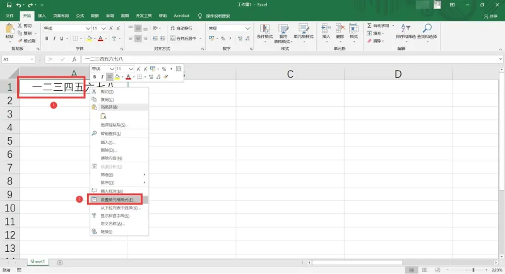Click the Share (共享) button

point(490,16)
